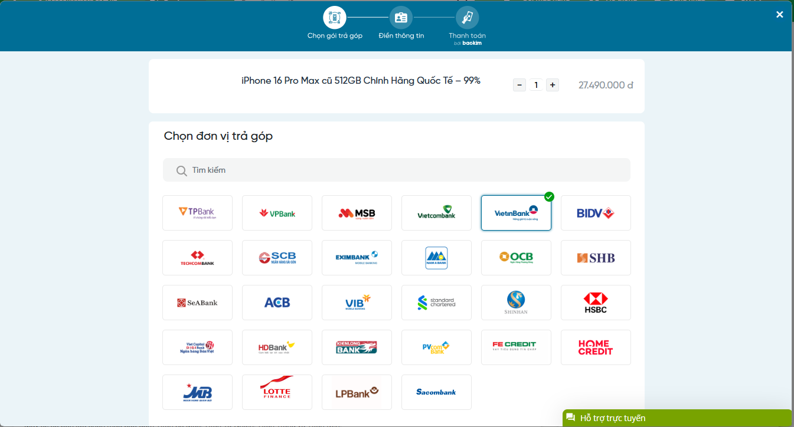Pick Vietcombank from the bank grid
This screenshot has height=427, width=794.
(x=436, y=213)
